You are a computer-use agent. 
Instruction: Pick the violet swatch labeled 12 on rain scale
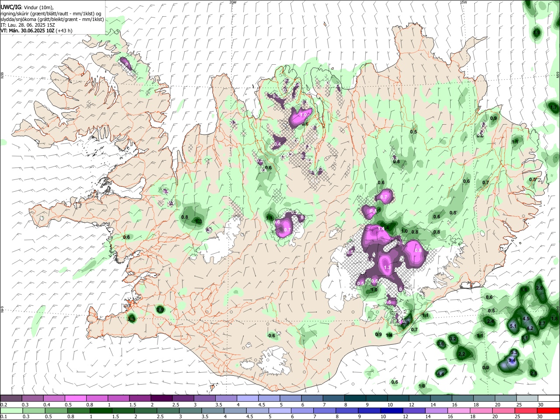(x=414, y=410)
